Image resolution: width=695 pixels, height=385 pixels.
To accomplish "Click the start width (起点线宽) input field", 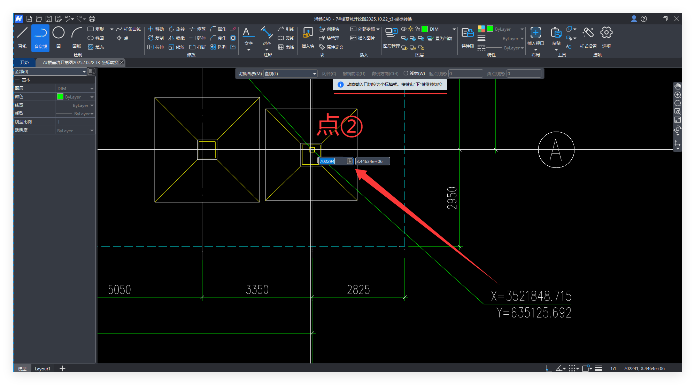I will (465, 73).
